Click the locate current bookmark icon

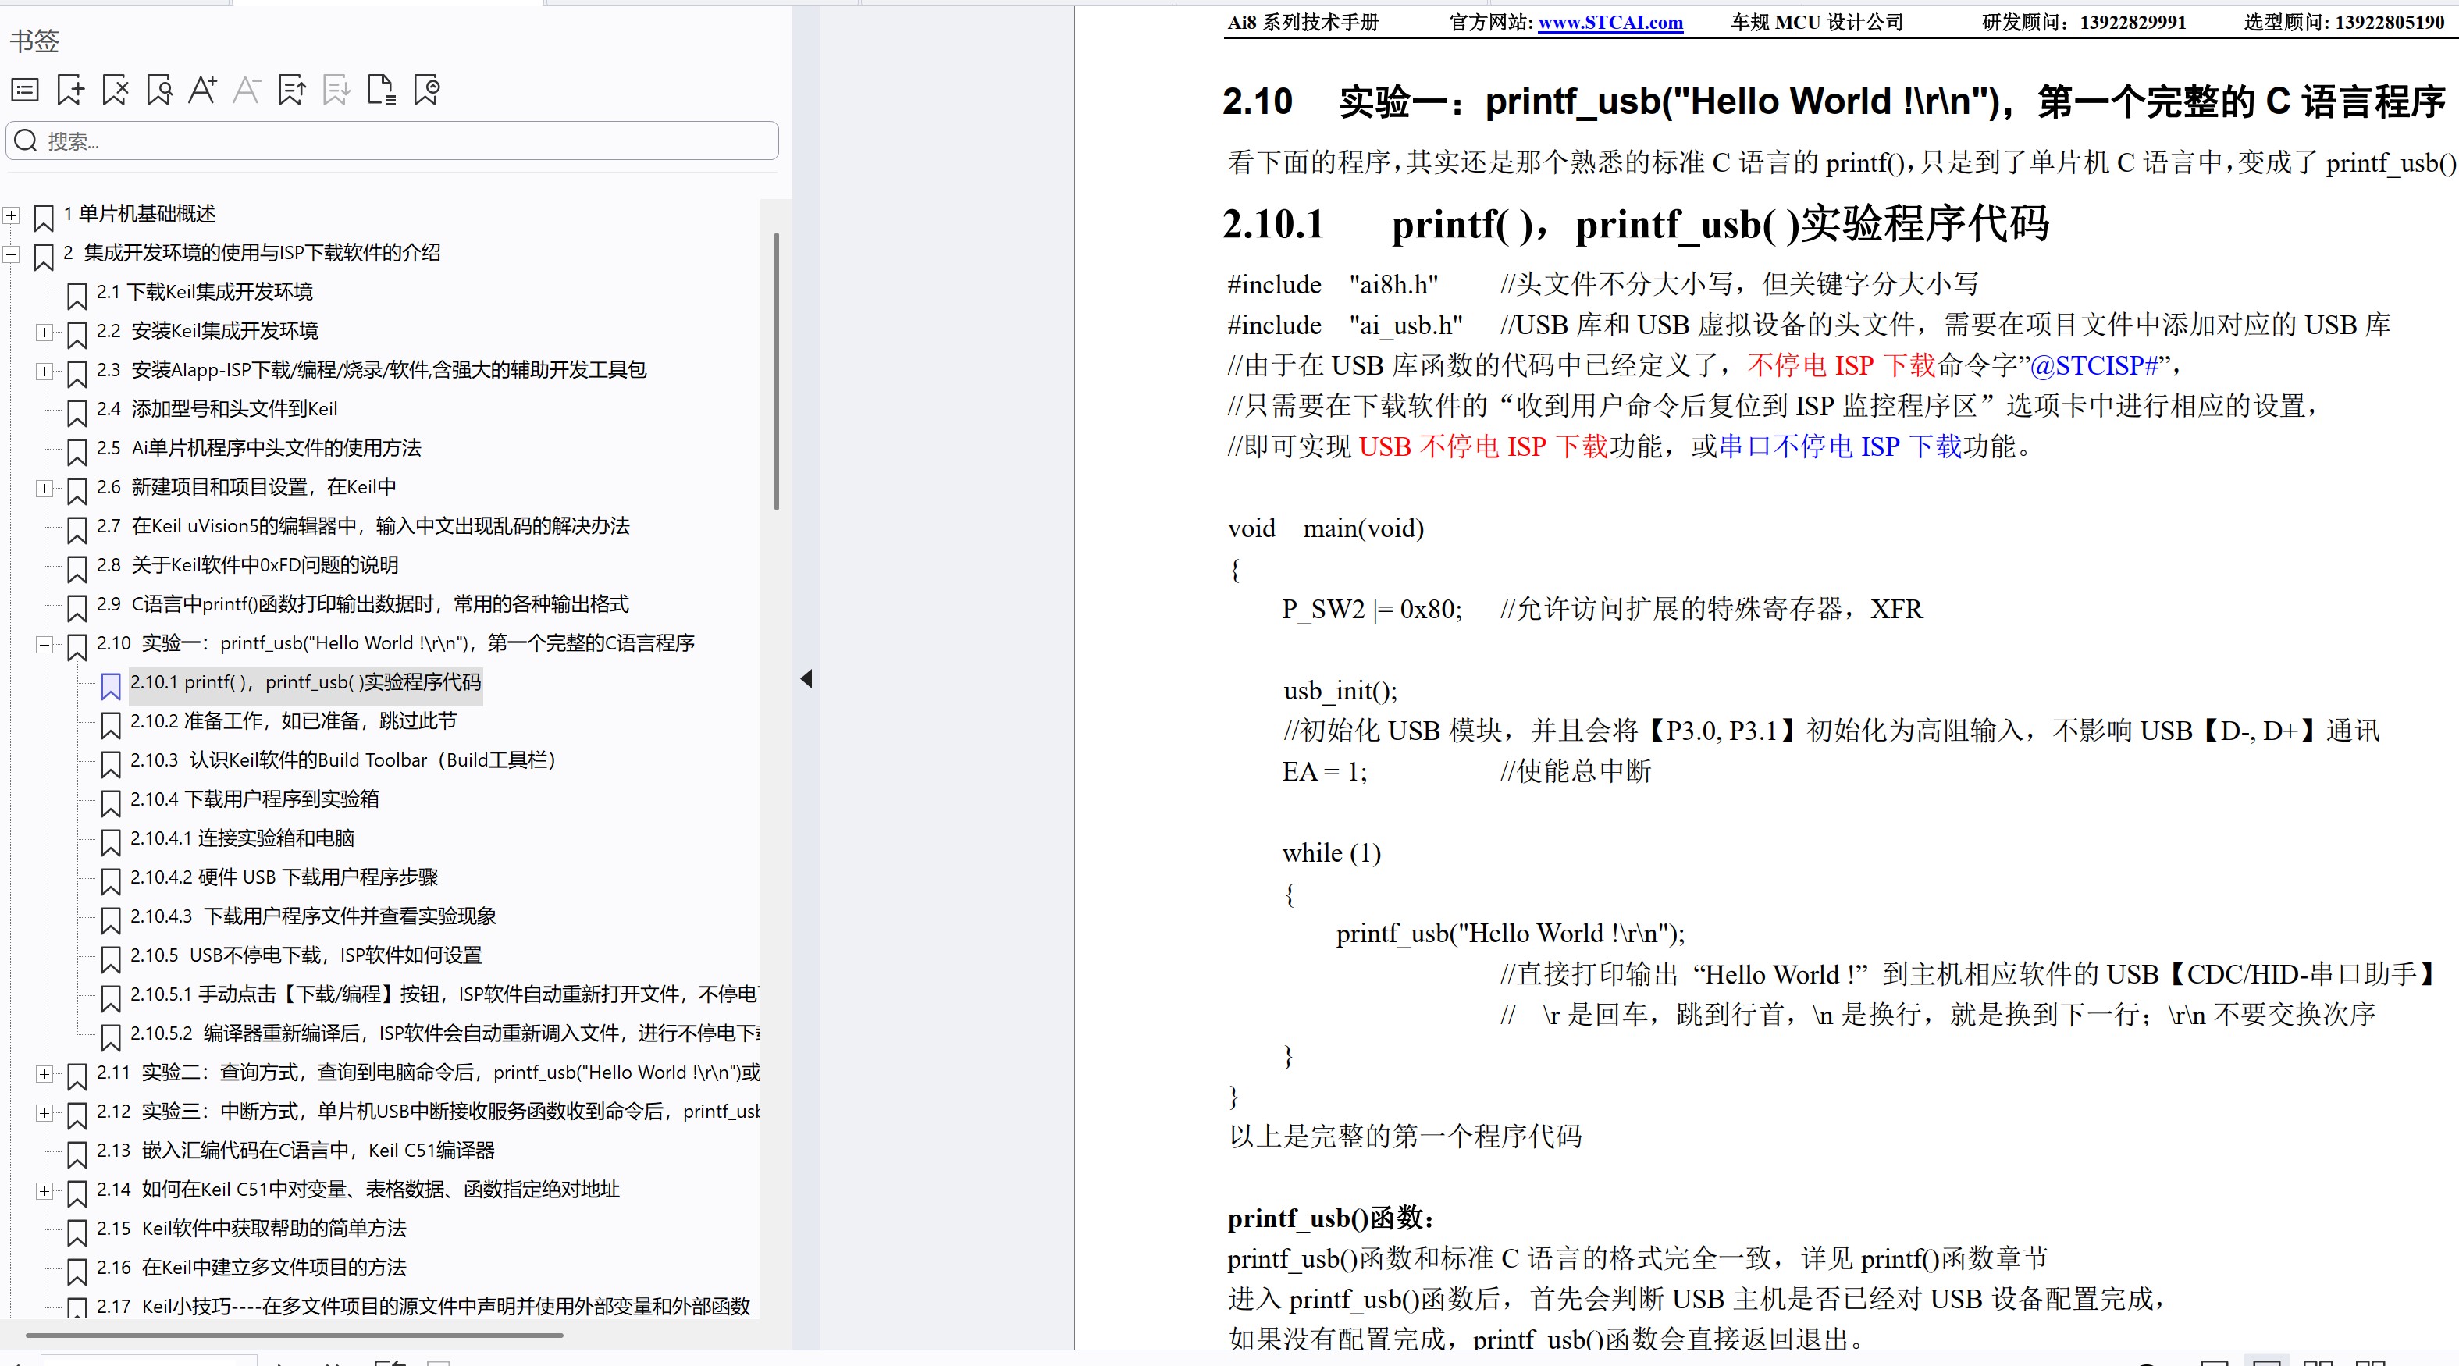point(425,91)
